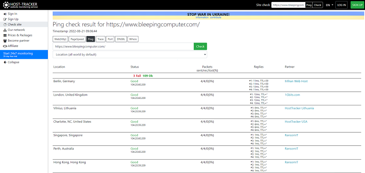The height and width of the screenshot is (173, 365).
Task: Click the Partner column header
Action: pos(290,67)
